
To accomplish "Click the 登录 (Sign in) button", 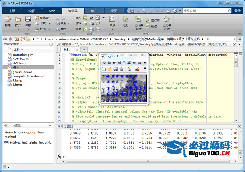I will click(x=237, y=11).
